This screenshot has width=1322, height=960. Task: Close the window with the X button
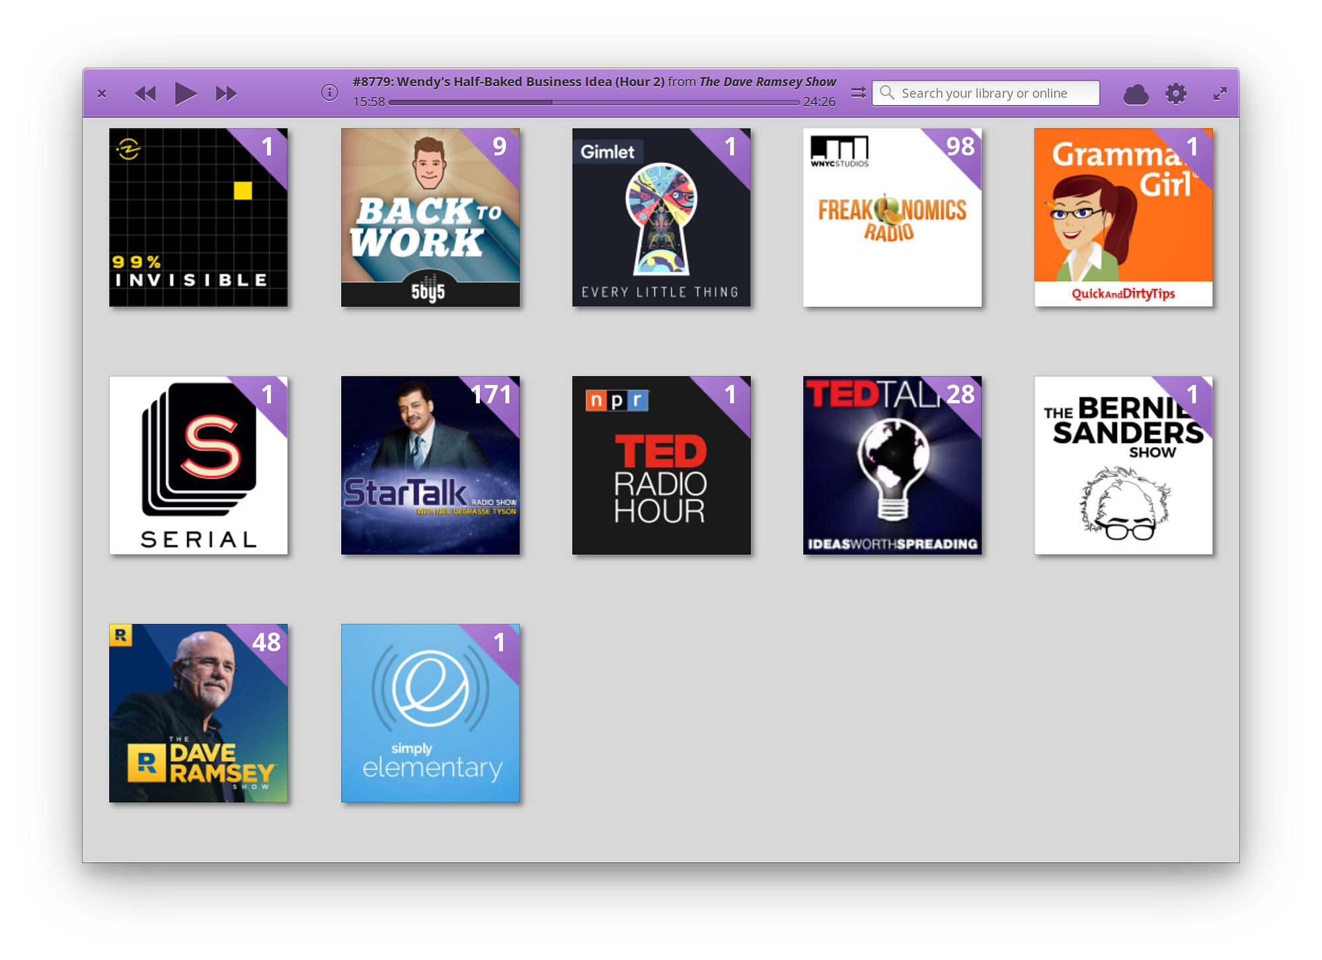click(x=102, y=93)
